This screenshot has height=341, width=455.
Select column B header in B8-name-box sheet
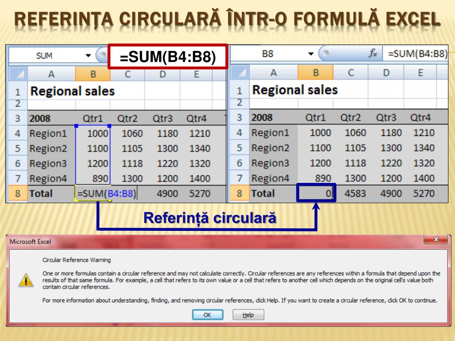click(316, 72)
